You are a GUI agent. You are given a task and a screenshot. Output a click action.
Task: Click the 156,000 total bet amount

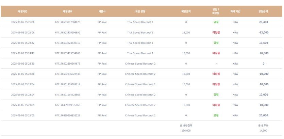(186, 131)
